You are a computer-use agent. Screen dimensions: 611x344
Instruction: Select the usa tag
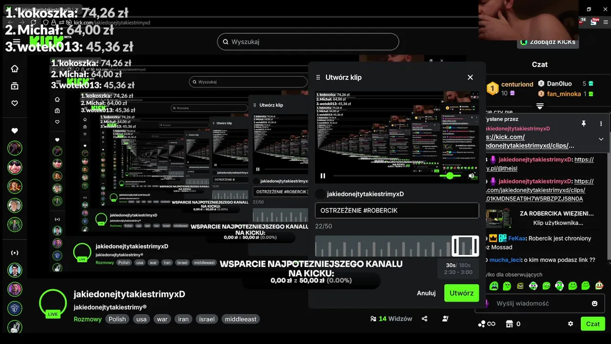(x=141, y=319)
